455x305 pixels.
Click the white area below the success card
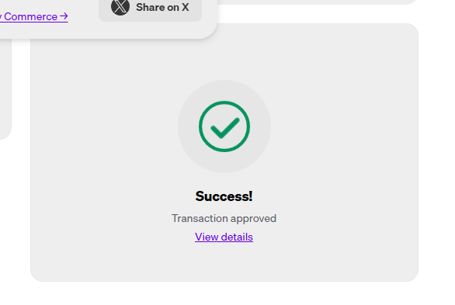coord(224,293)
